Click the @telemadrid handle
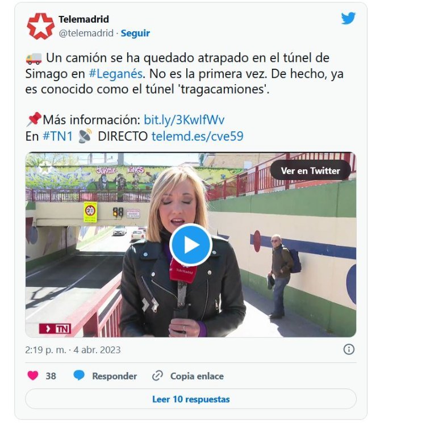The image size is (426, 426). pos(86,33)
